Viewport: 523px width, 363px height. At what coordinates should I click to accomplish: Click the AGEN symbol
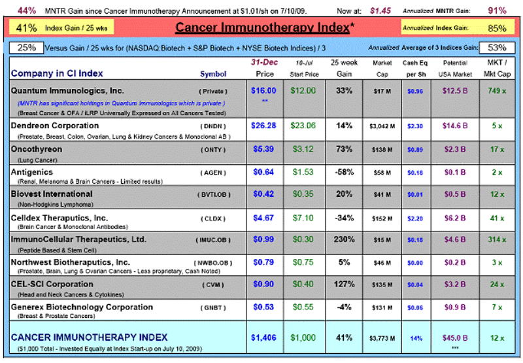pyautogui.click(x=213, y=173)
